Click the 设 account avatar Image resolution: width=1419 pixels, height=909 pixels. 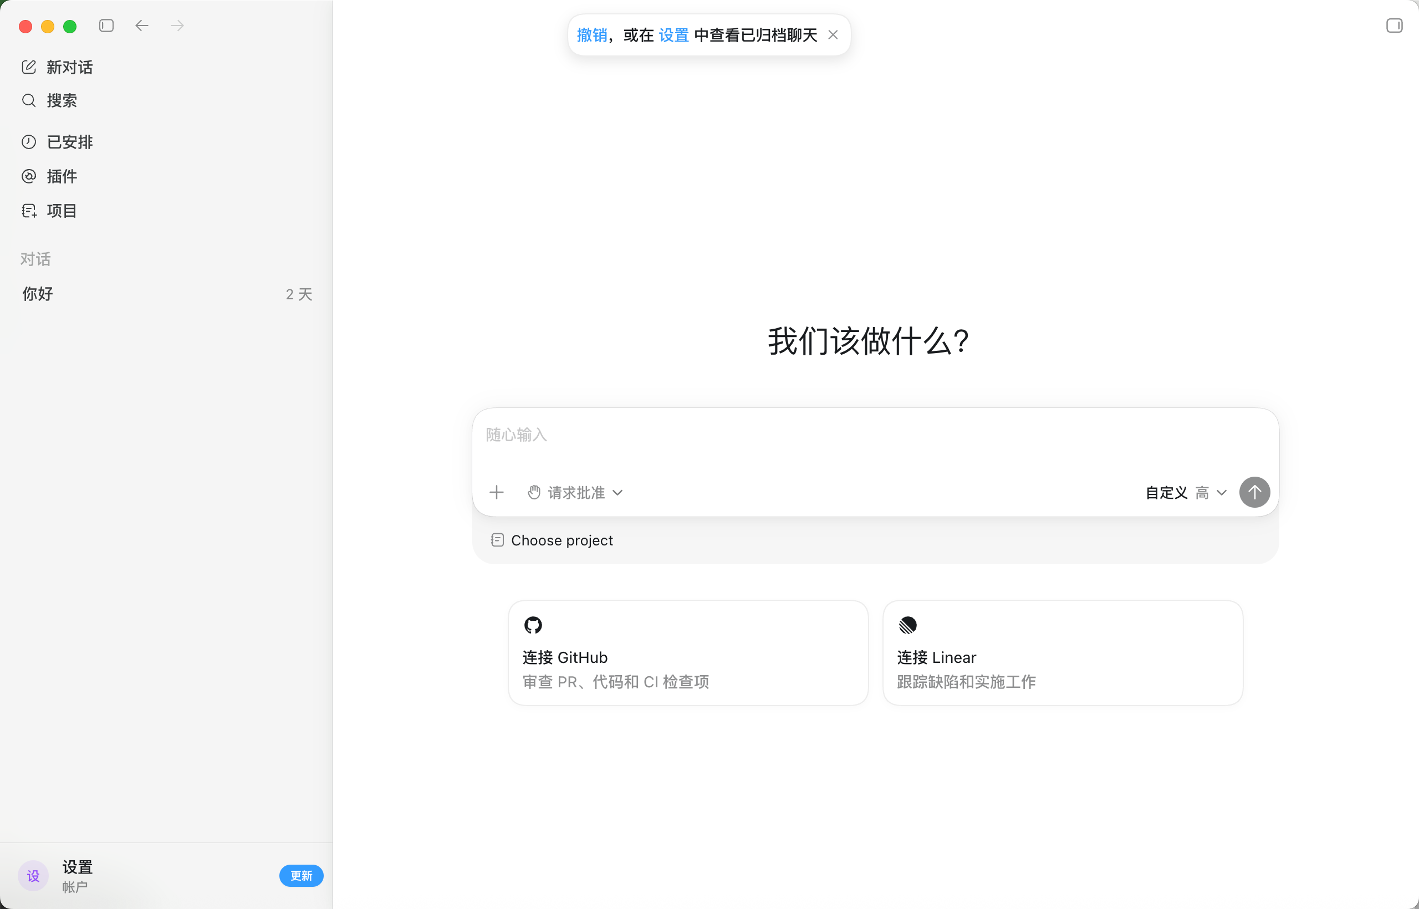(33, 876)
